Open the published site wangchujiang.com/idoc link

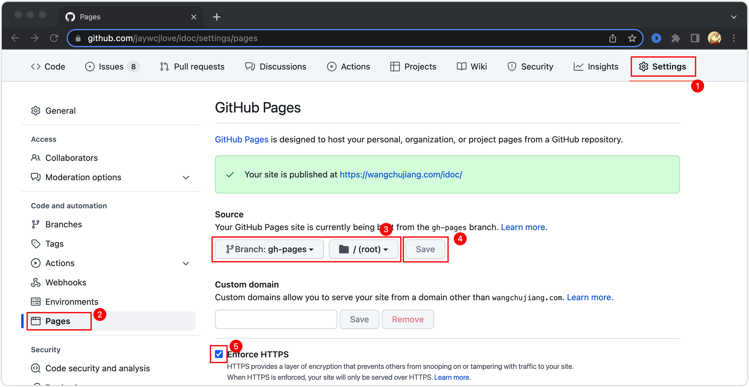pyautogui.click(x=401, y=174)
